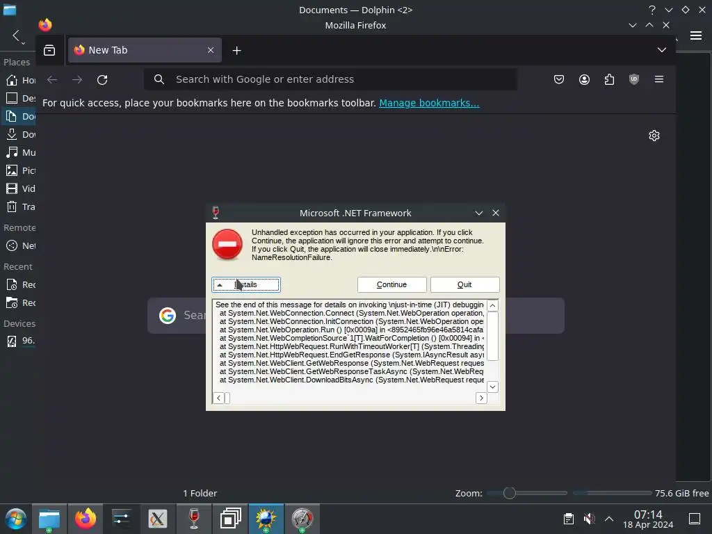Click the right arrow of the horizontal scrollbar
Image resolution: width=712 pixels, height=534 pixels.
pos(481,398)
